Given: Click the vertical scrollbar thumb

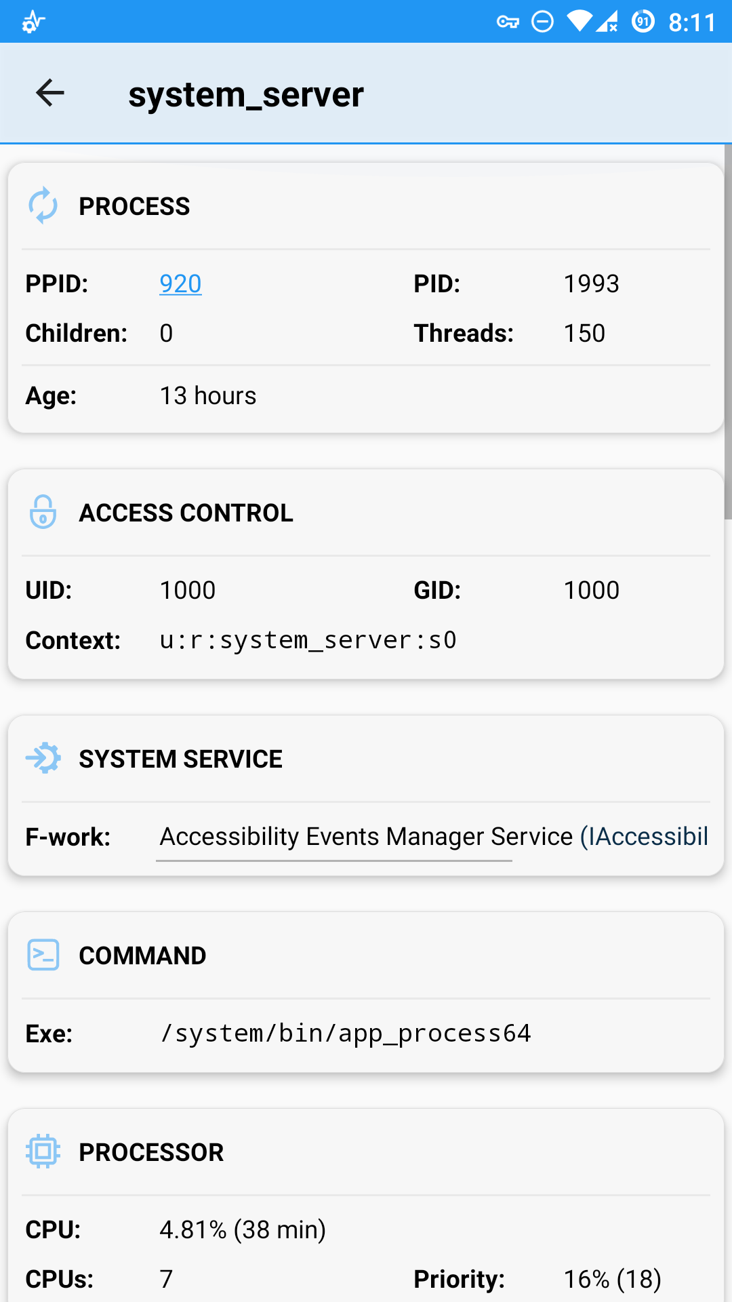Looking at the screenshot, I should (728, 332).
